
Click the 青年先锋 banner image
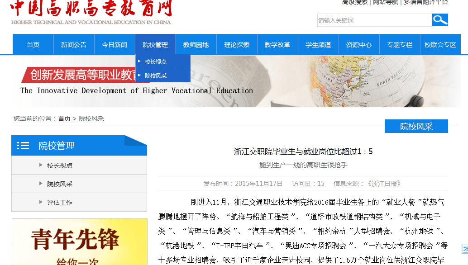click(79, 242)
